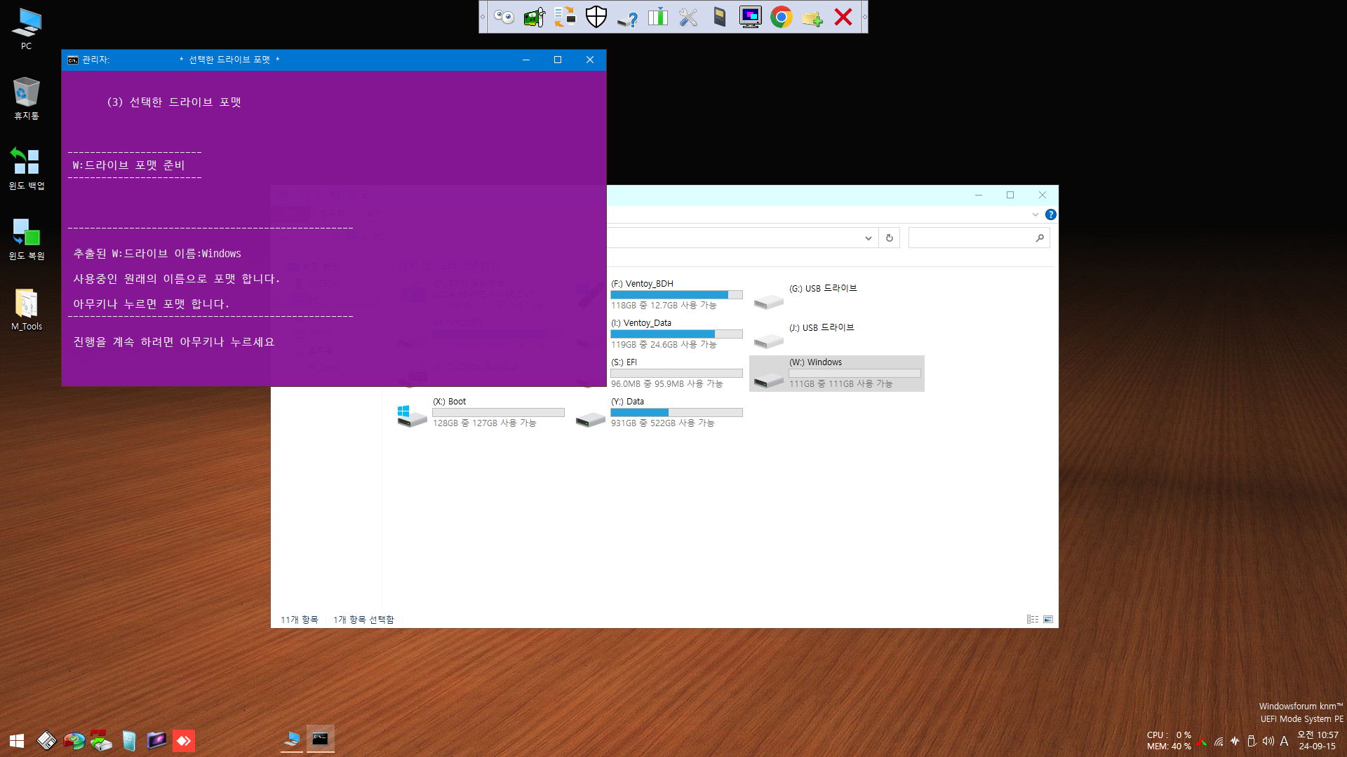Select the (S:) EFI drive
1347x757 pixels.
(x=659, y=373)
